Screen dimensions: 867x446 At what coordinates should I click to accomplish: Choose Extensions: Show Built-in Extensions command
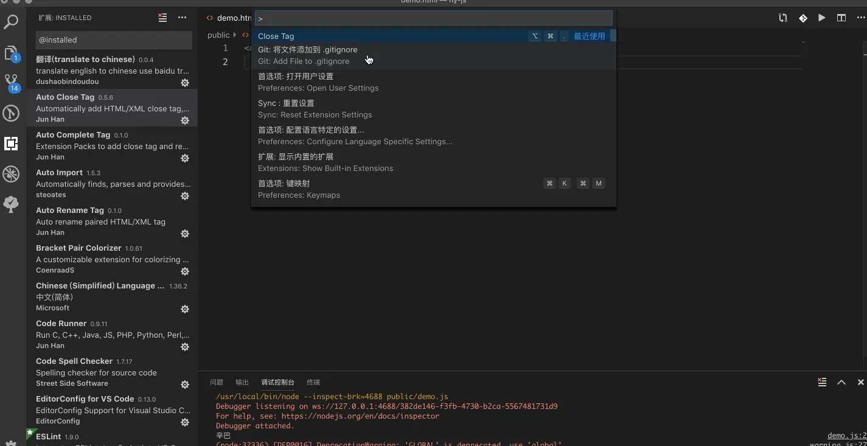point(434,162)
